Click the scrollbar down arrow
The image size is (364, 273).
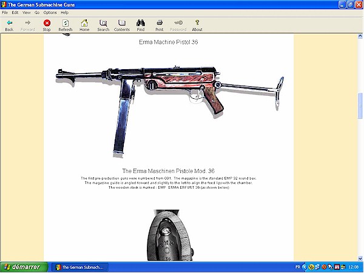pos(360,258)
